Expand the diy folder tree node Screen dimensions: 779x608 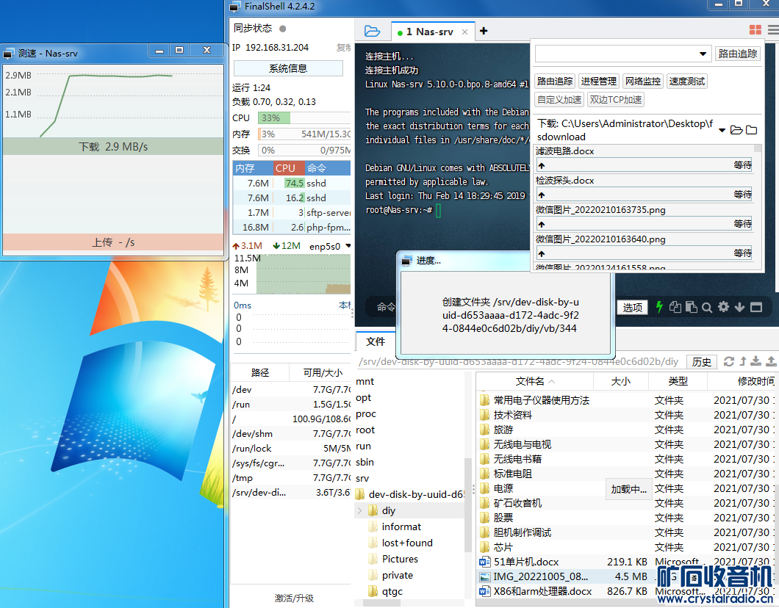pos(359,510)
